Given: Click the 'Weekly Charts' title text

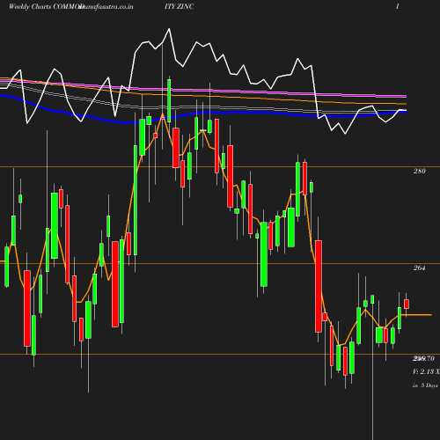Looking at the screenshot, I should (x=30, y=6).
